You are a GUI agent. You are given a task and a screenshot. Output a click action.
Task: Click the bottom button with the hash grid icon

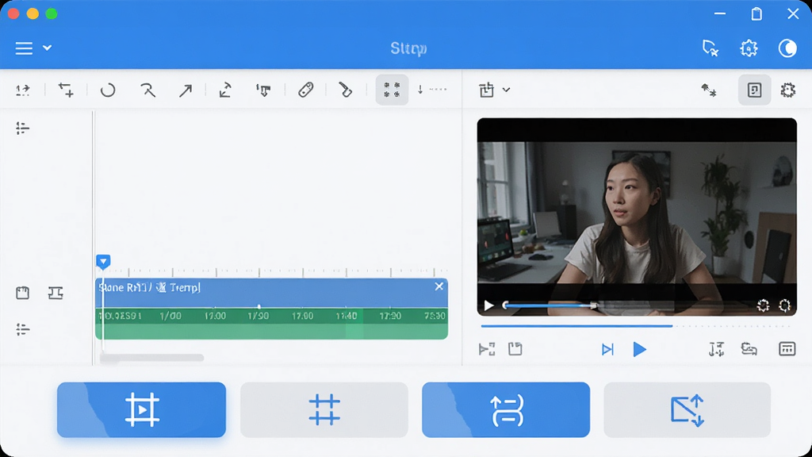click(324, 410)
